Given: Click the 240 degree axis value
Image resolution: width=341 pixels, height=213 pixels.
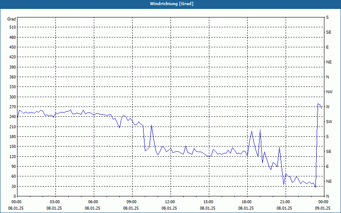Looking at the screenshot, I should pos(13,117).
